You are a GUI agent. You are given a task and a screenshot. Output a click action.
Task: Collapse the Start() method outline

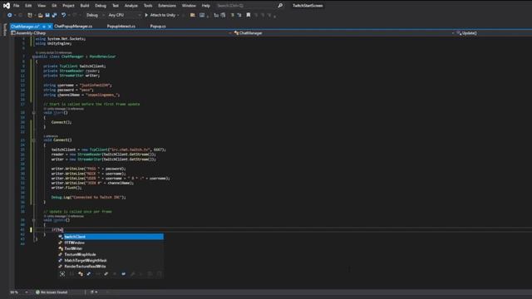(x=33, y=113)
